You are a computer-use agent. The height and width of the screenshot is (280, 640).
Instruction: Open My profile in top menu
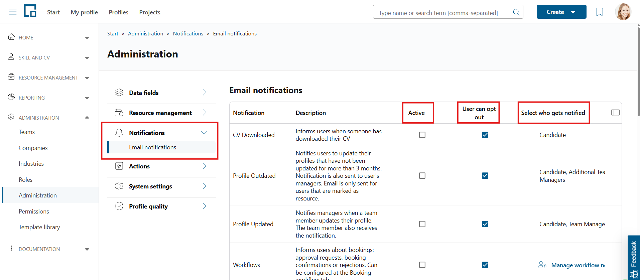pos(84,12)
